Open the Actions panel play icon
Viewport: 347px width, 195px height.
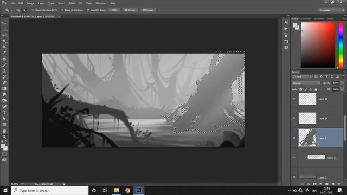click(286, 29)
